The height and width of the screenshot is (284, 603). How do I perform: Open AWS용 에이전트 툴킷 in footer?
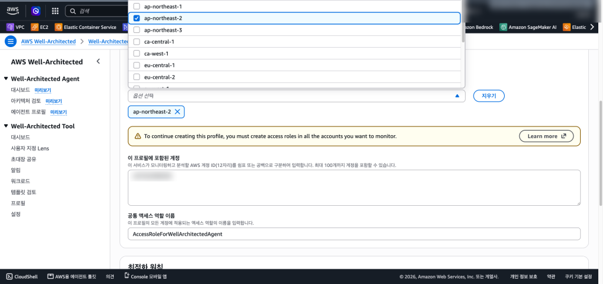[71, 276]
